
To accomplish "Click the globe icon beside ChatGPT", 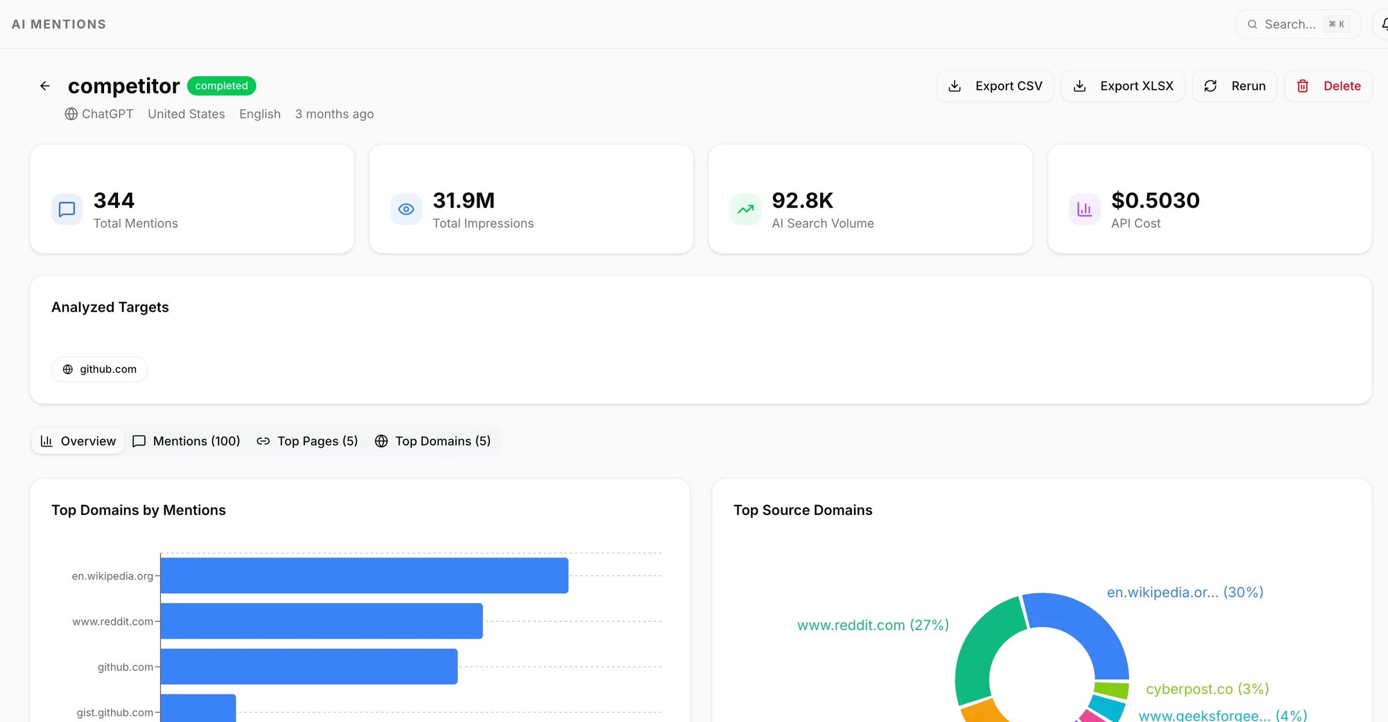I will pyautogui.click(x=71, y=114).
